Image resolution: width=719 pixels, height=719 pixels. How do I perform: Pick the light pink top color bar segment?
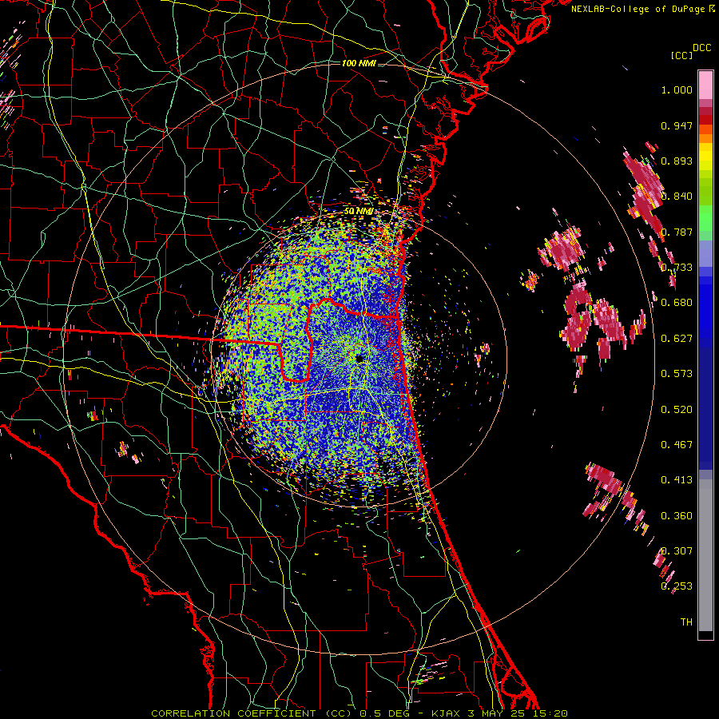[x=705, y=85]
